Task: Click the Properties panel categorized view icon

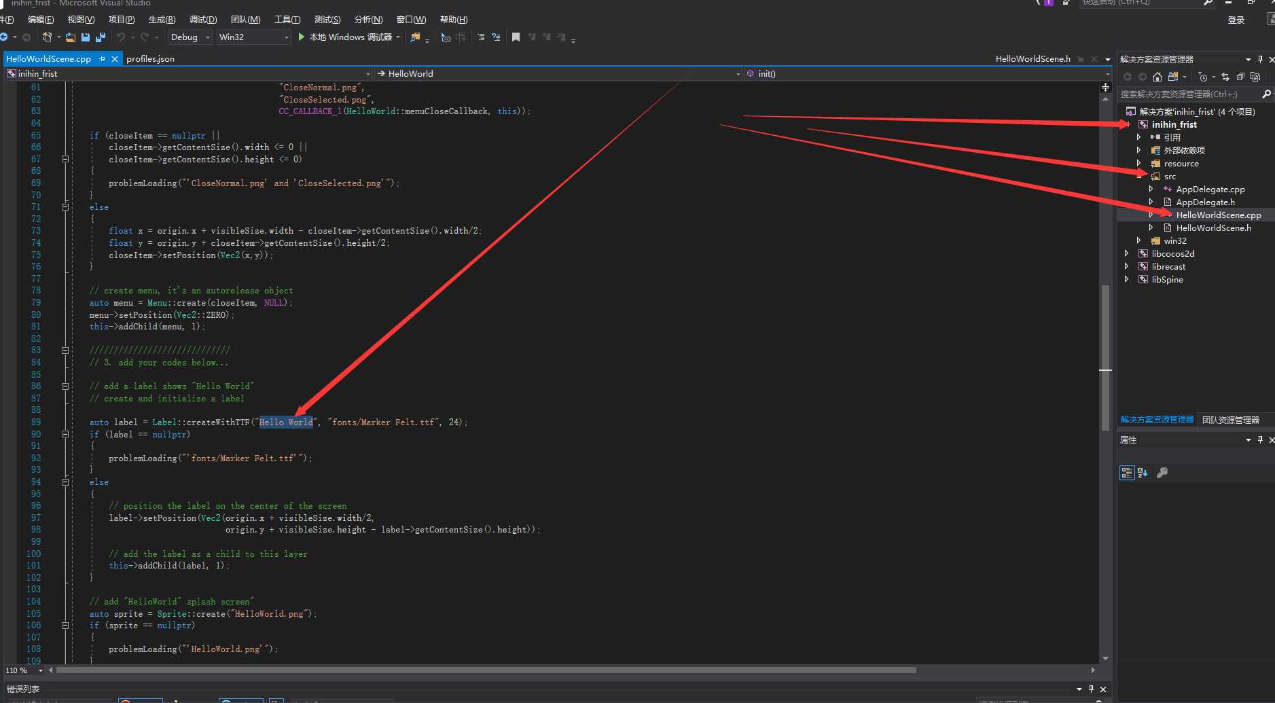Action: tap(1127, 473)
